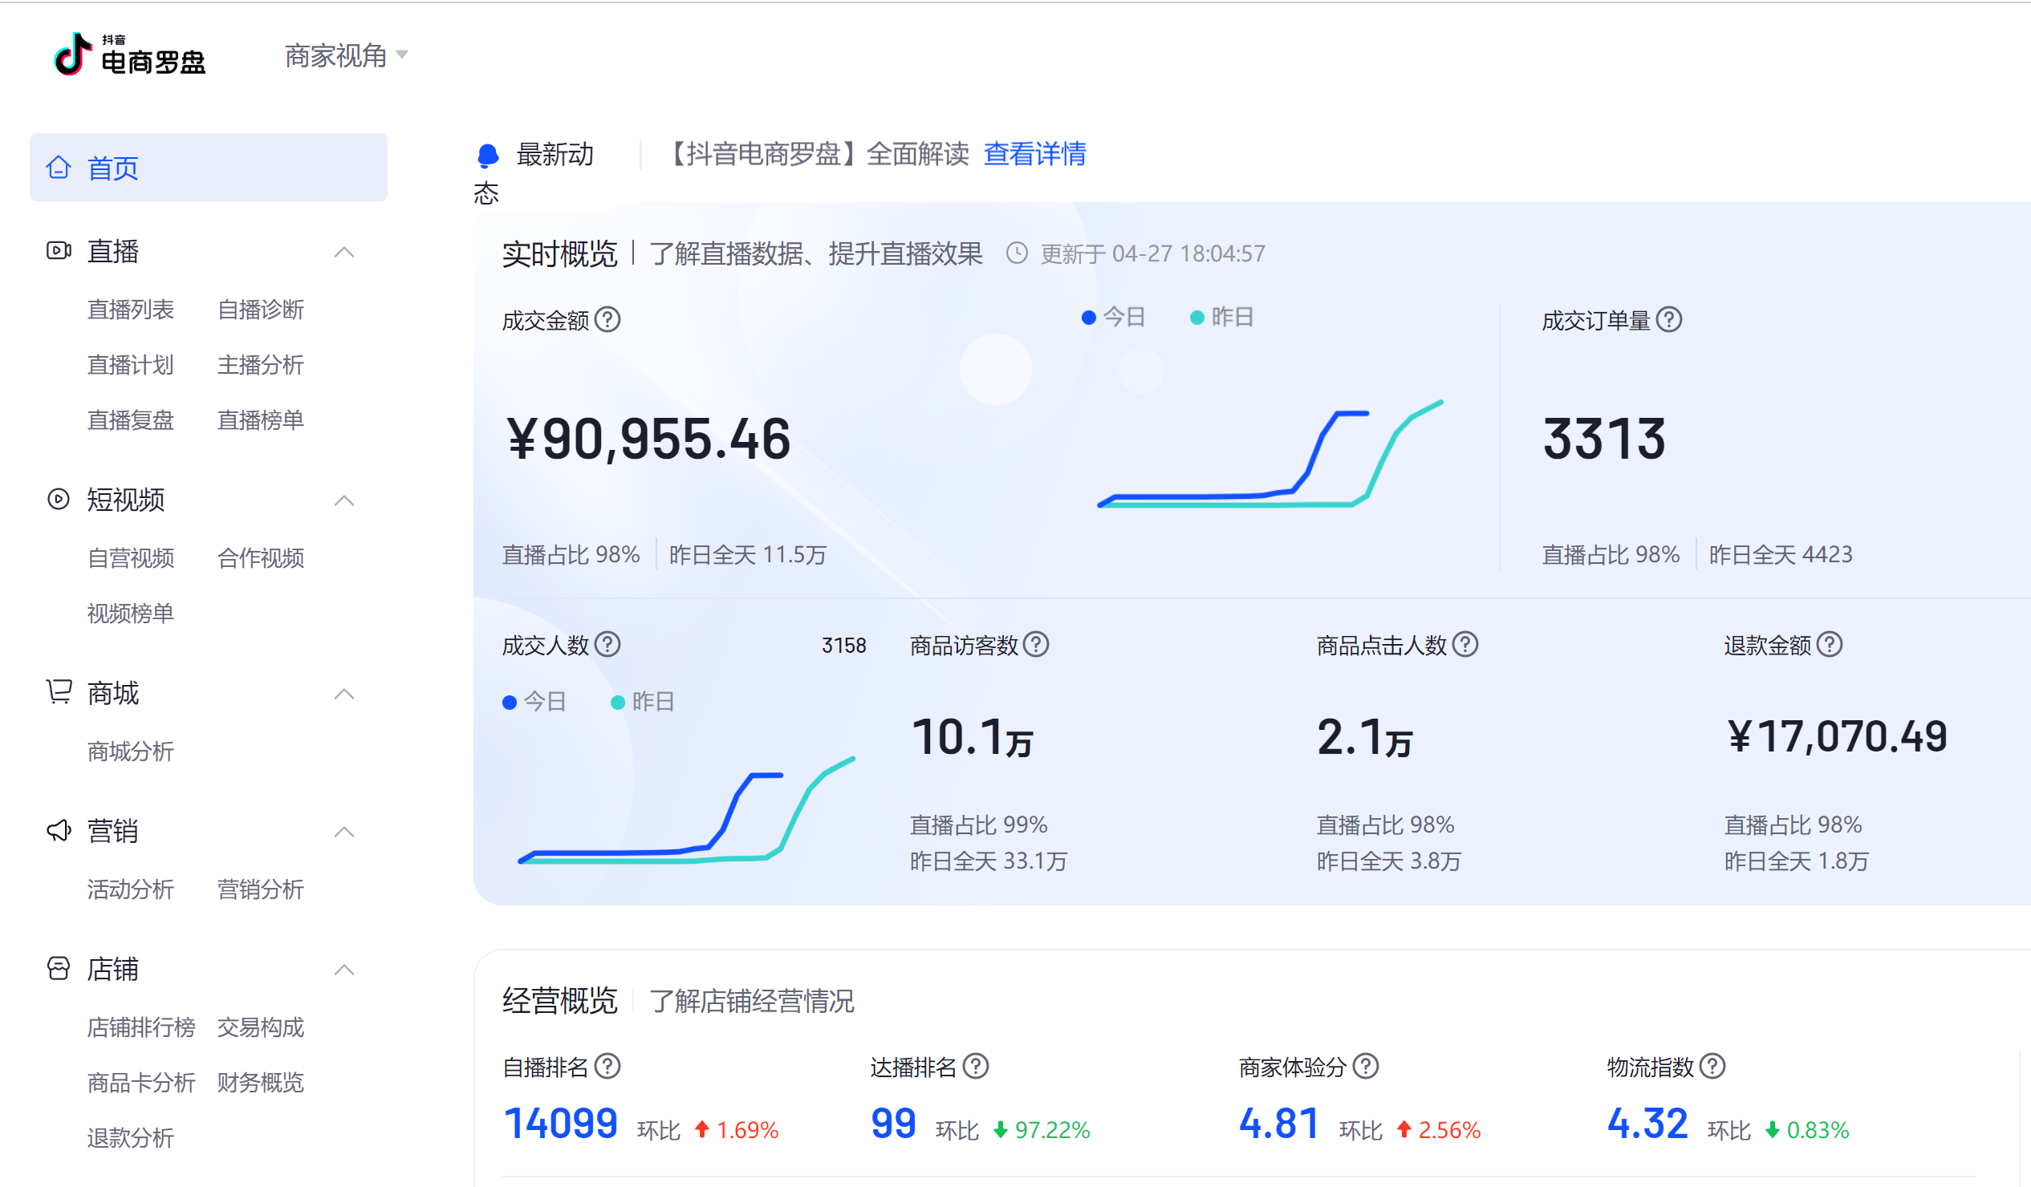Image resolution: width=2031 pixels, height=1187 pixels.
Task: Toggle 今日 legend in 成交金额 chart
Action: click(x=1113, y=318)
